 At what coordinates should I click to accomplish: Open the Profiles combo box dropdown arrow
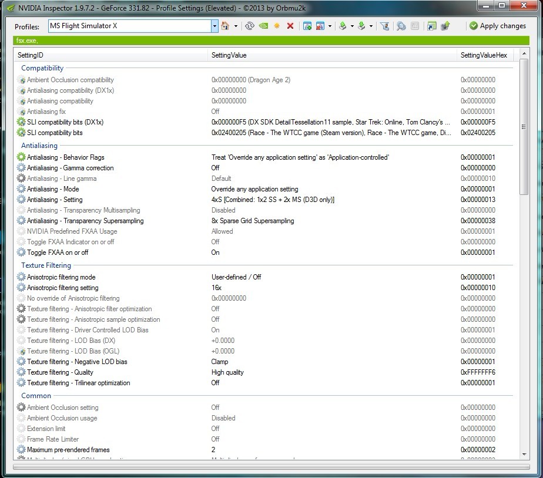214,26
